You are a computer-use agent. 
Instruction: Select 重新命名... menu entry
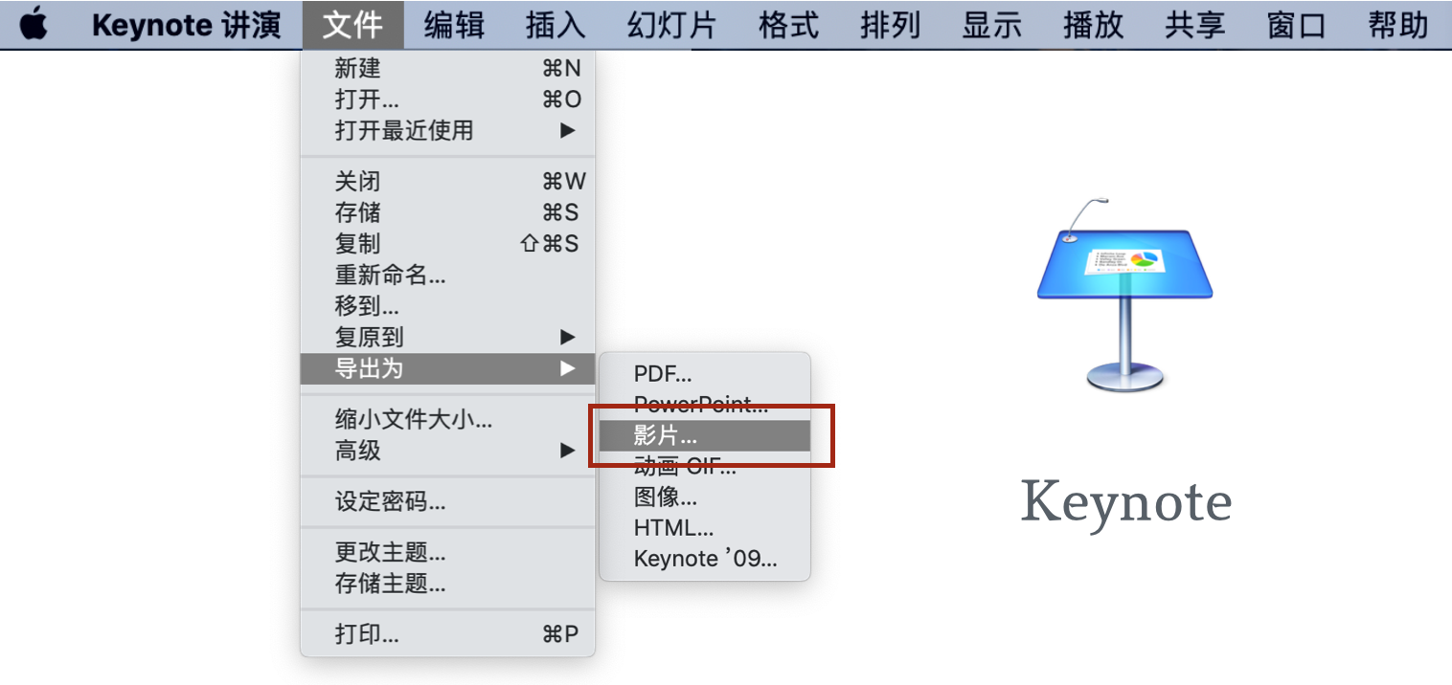pyautogui.click(x=448, y=276)
